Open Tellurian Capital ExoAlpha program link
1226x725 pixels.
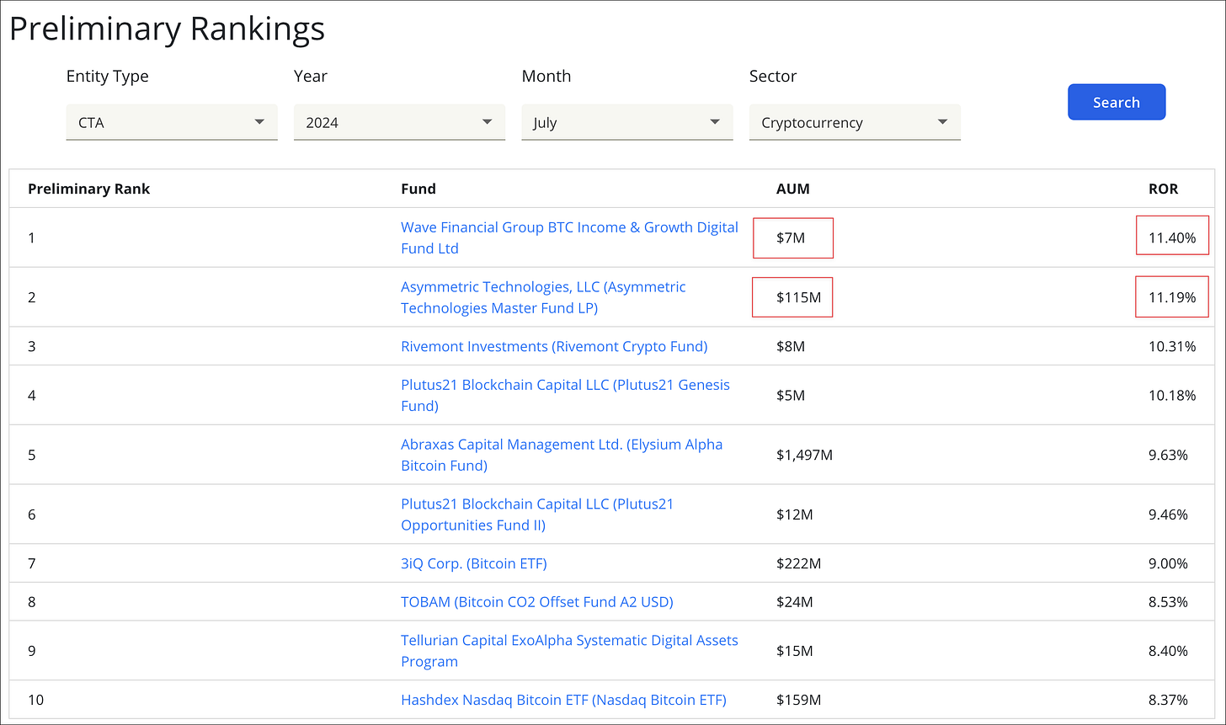(569, 651)
